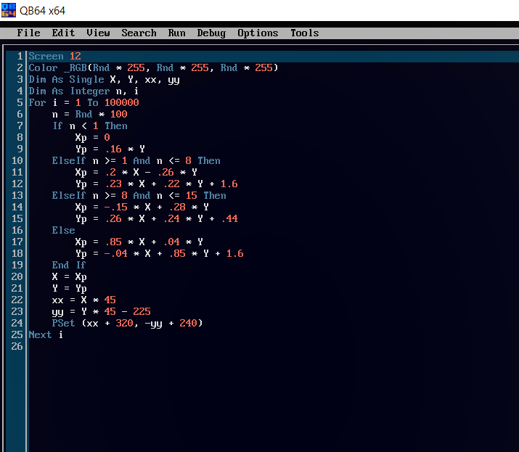Click the 'Next i' line

point(46,334)
